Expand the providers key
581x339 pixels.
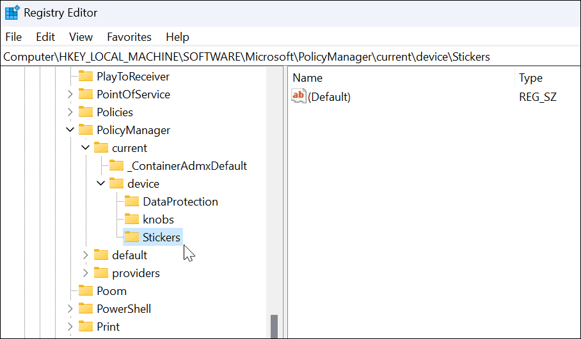pyautogui.click(x=86, y=273)
